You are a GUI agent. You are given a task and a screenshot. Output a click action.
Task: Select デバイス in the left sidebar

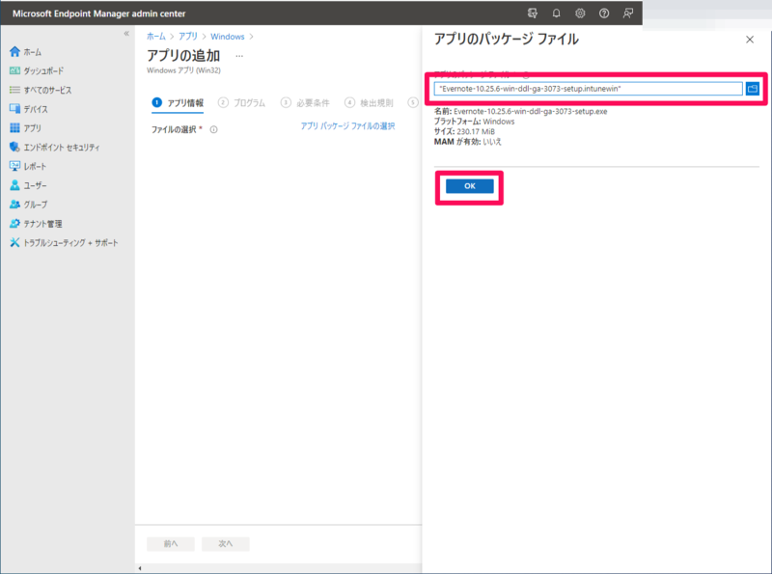41,109
